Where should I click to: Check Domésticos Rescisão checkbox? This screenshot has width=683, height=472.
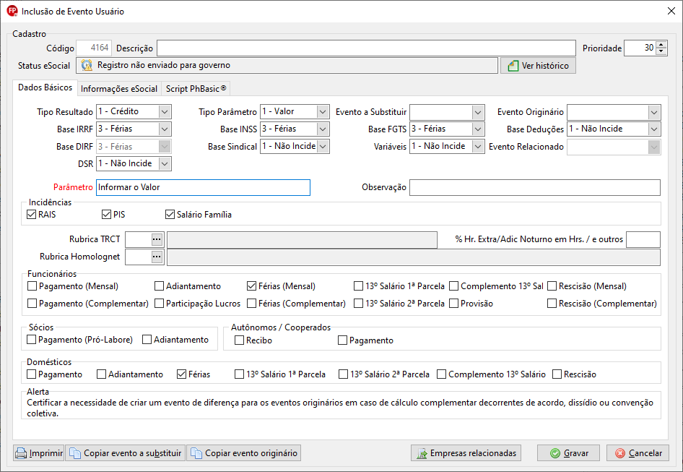(557, 374)
